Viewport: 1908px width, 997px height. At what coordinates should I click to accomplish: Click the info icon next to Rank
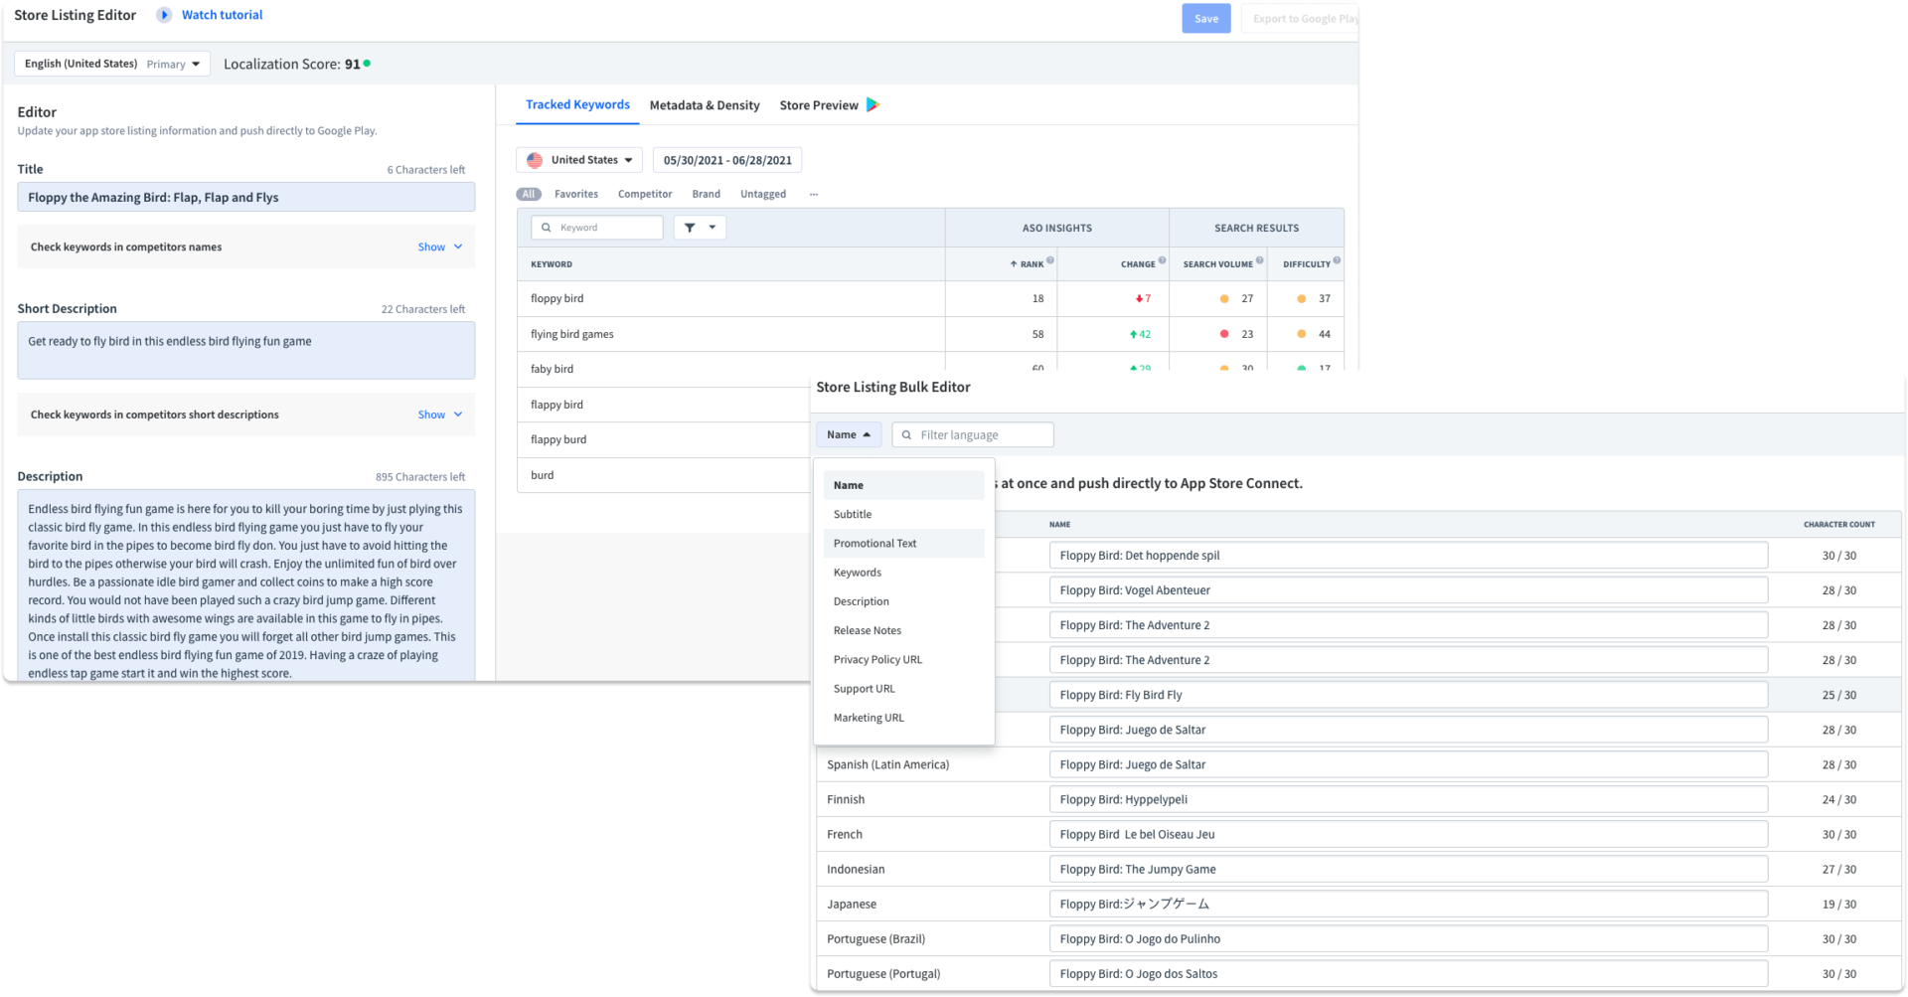[1050, 260]
